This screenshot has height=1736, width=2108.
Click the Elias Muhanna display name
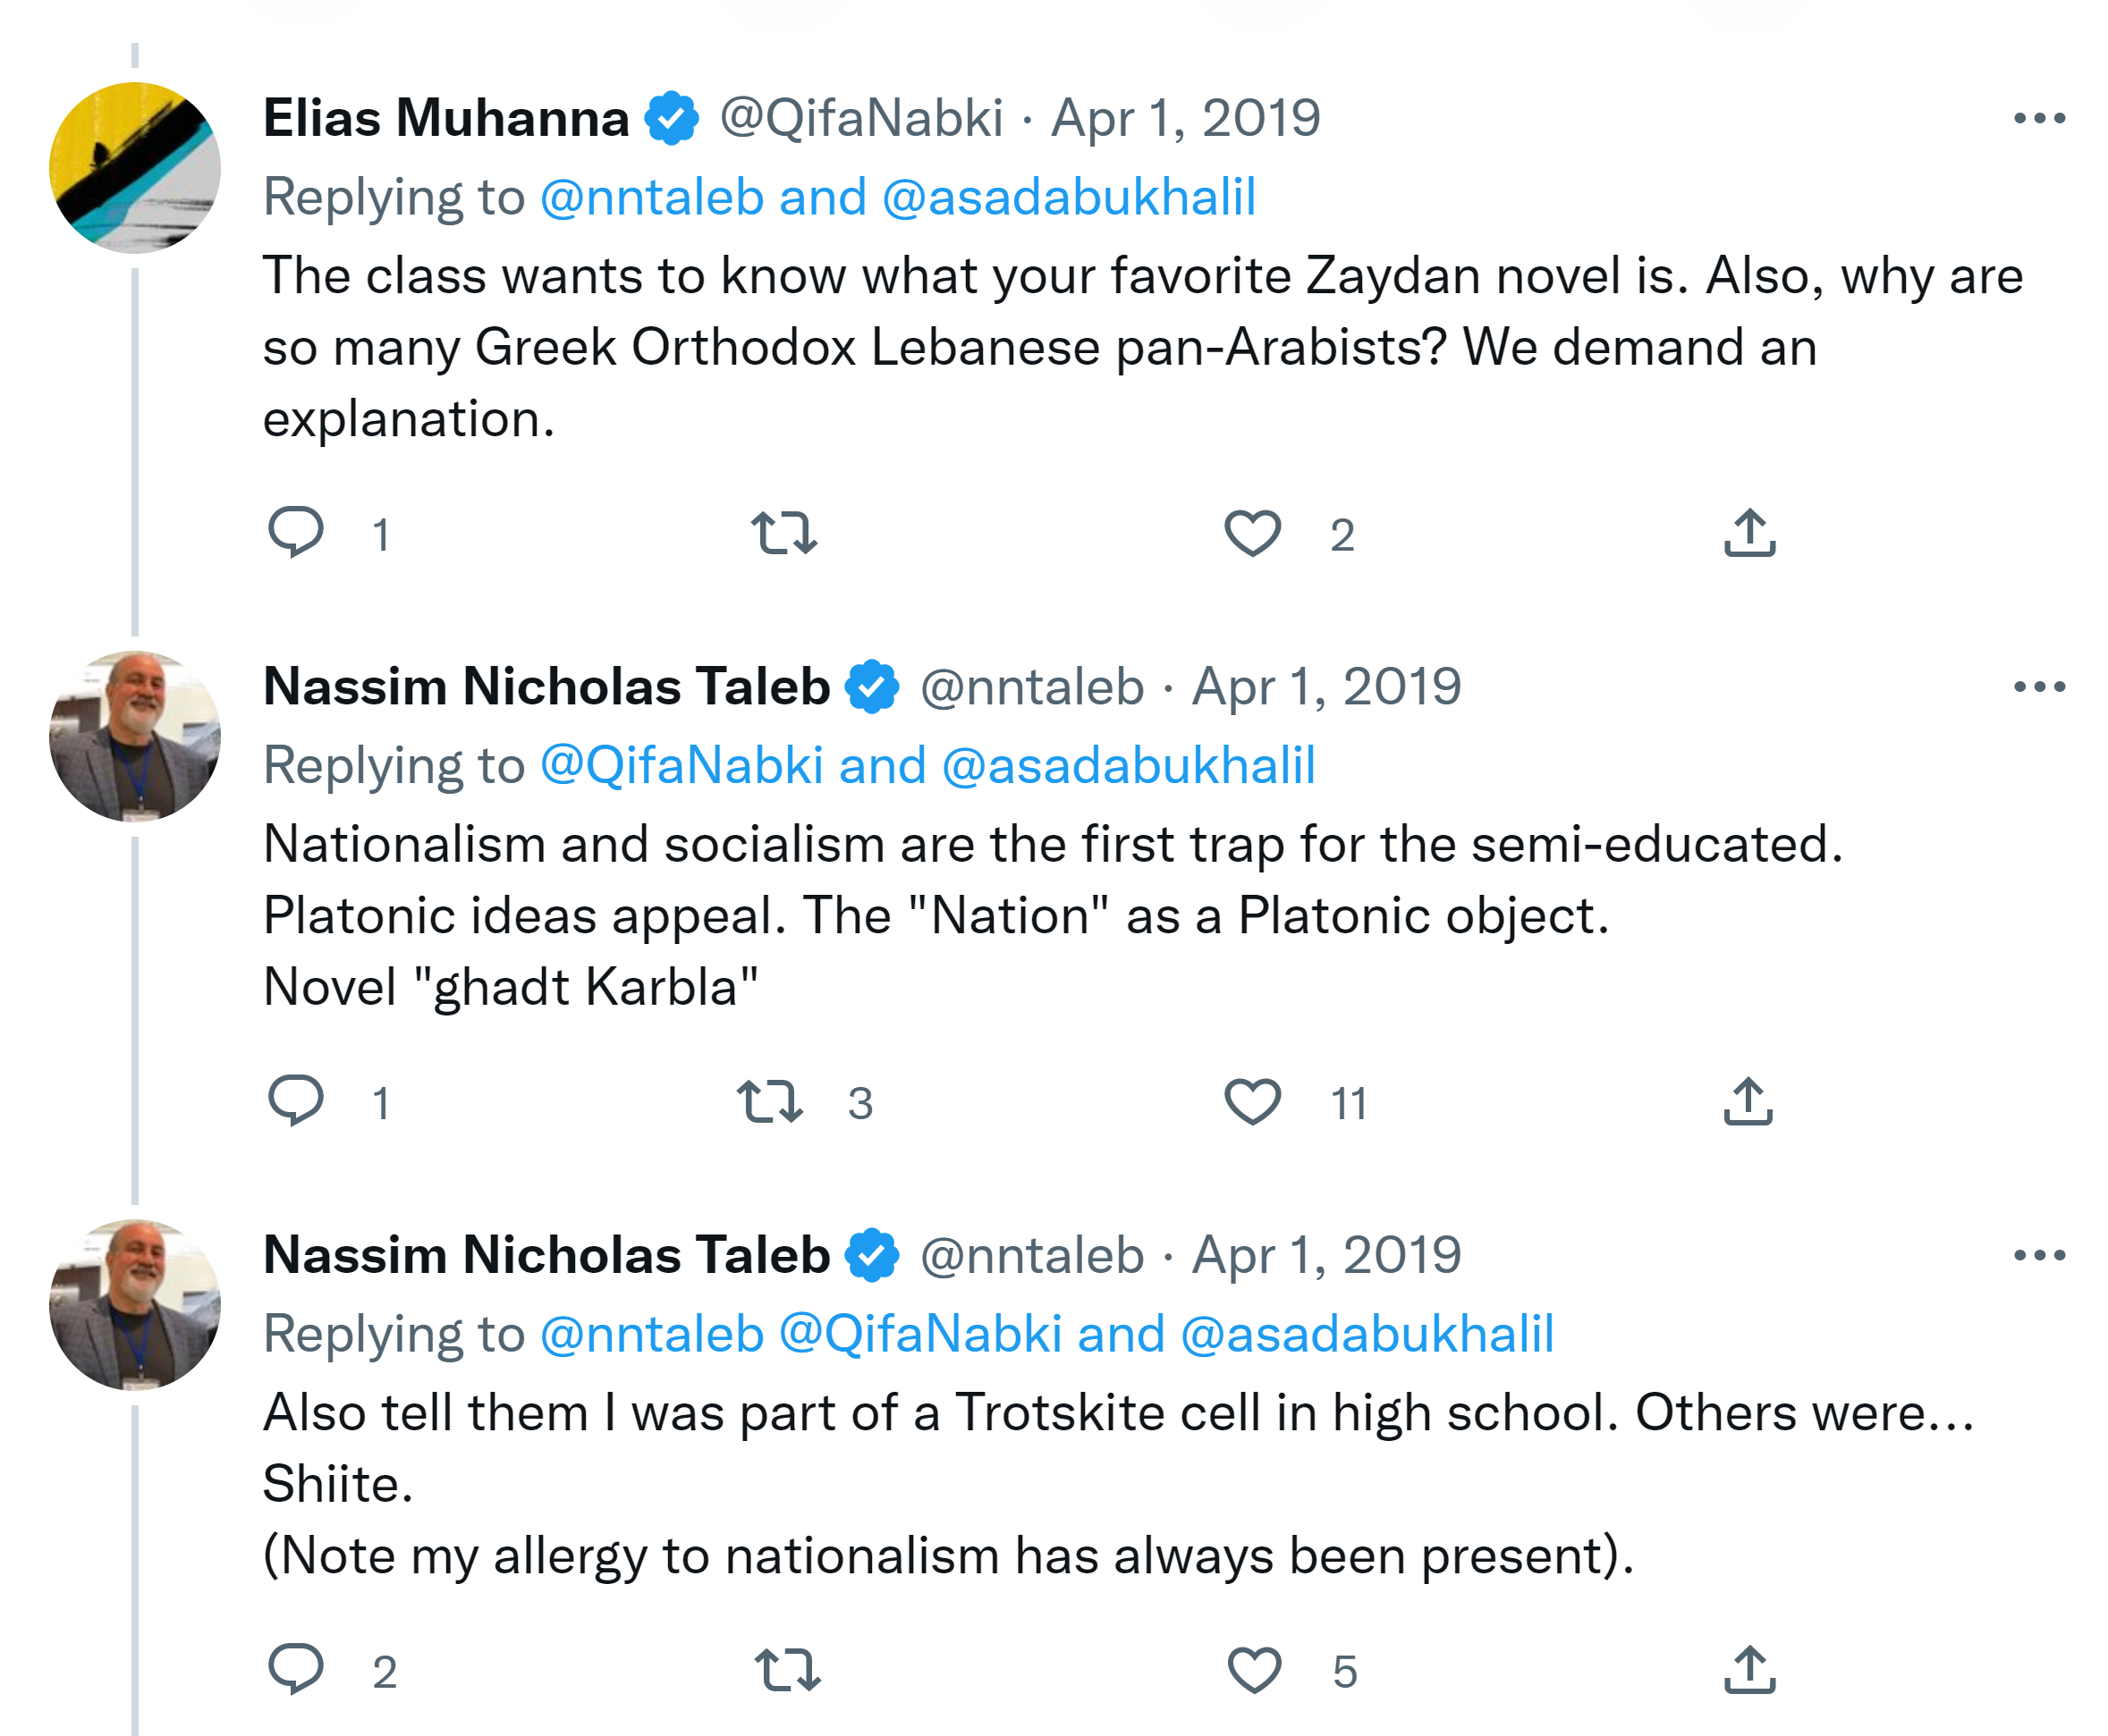click(446, 118)
